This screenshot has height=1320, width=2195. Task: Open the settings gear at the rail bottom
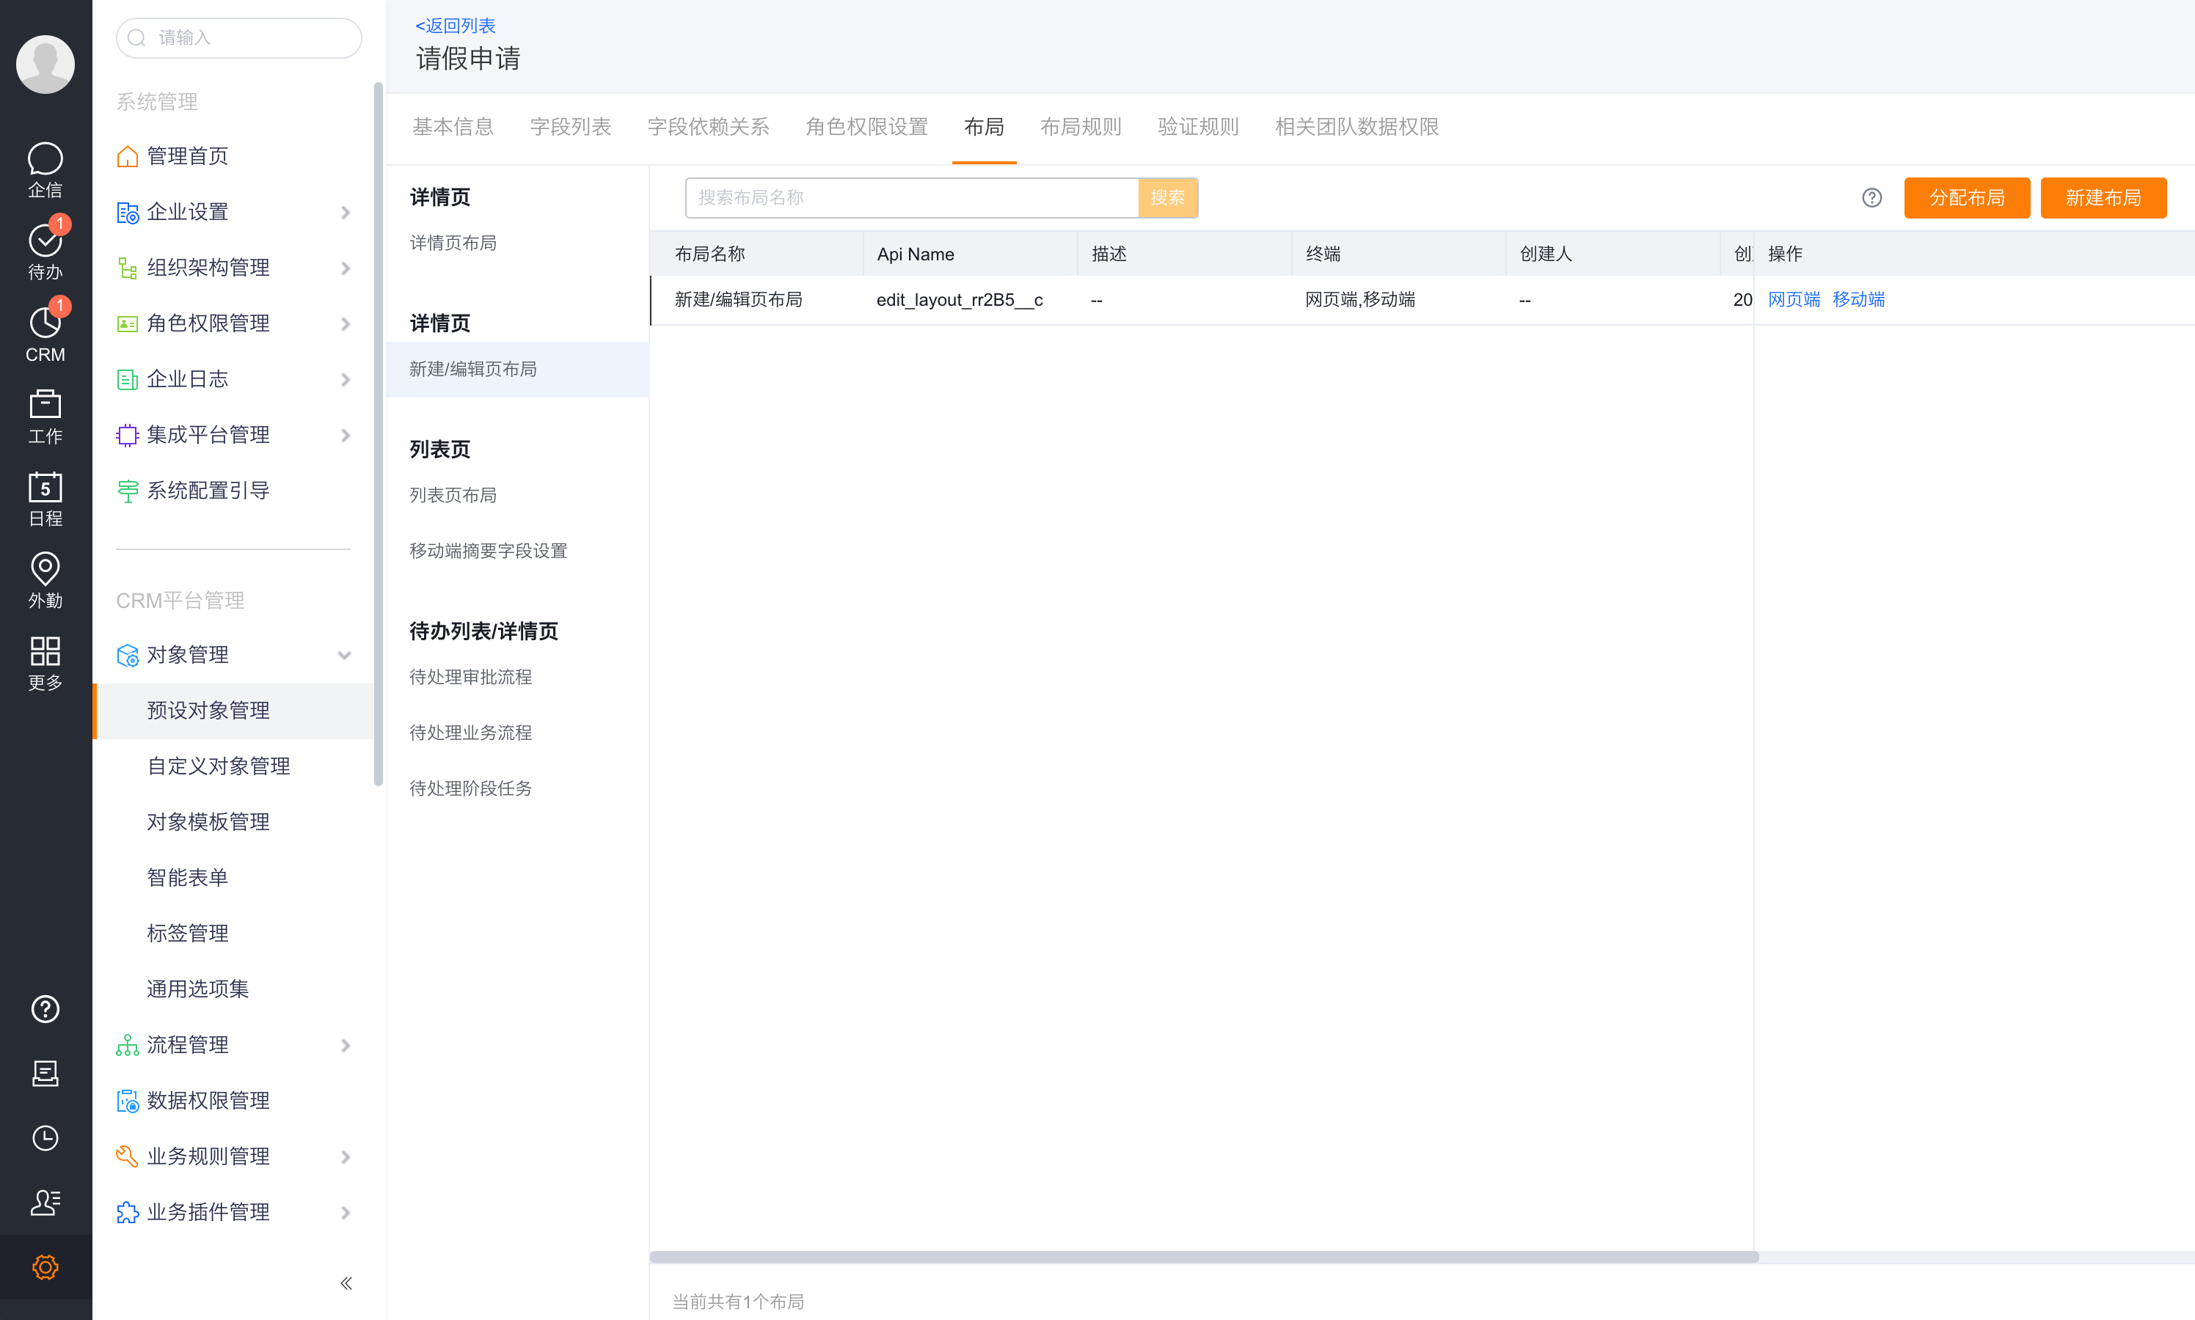tap(45, 1266)
